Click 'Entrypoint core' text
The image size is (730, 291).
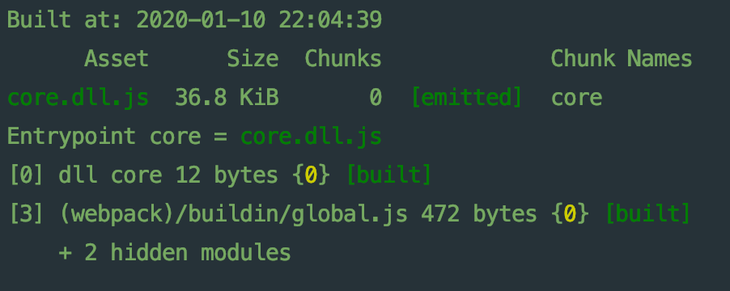[x=104, y=137]
